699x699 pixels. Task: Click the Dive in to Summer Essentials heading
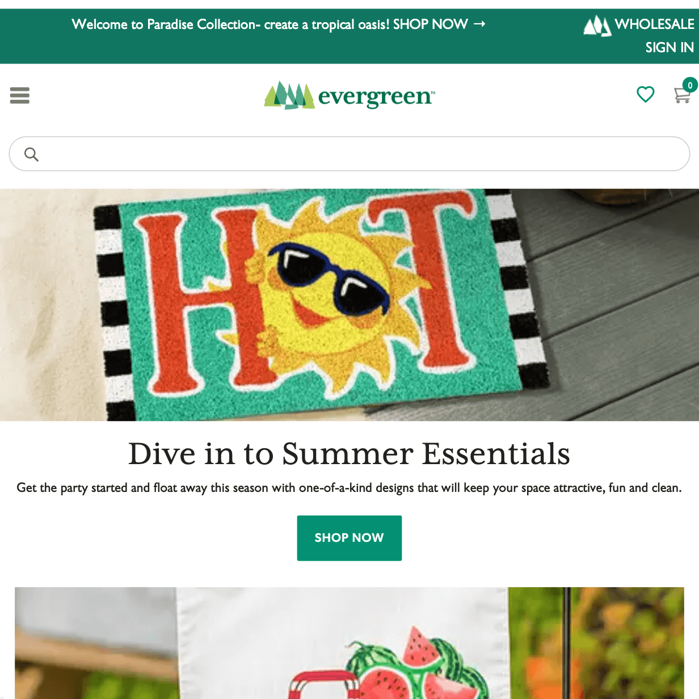coord(349,453)
